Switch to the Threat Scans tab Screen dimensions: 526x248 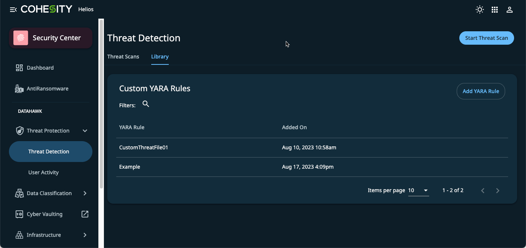tap(123, 57)
